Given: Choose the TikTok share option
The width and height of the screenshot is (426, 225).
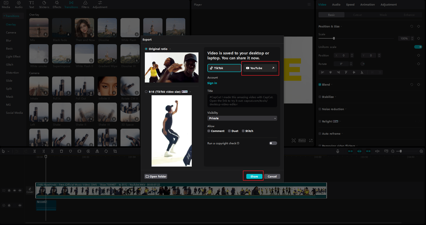Looking at the screenshot, I should 224,68.
